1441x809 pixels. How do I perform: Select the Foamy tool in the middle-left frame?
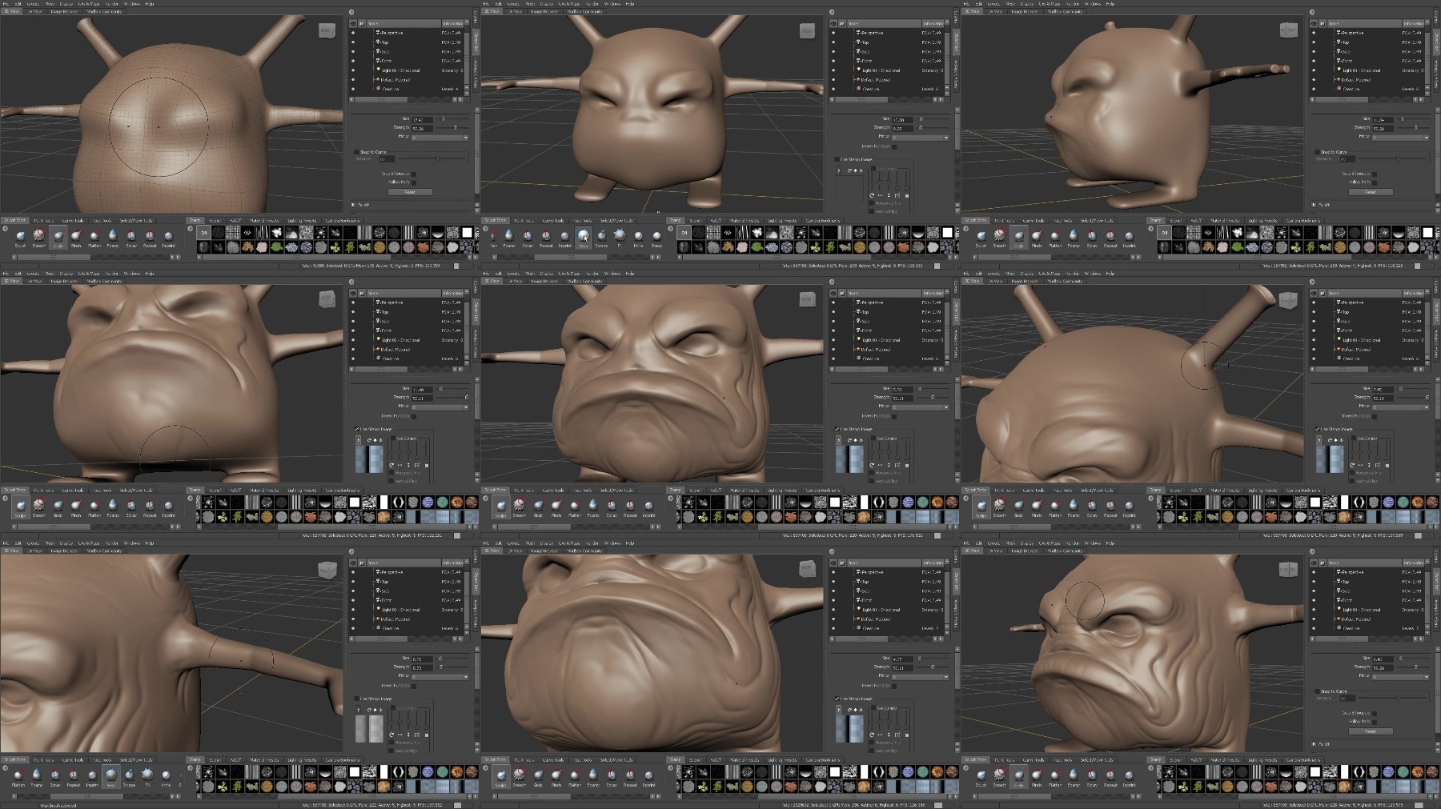click(113, 507)
